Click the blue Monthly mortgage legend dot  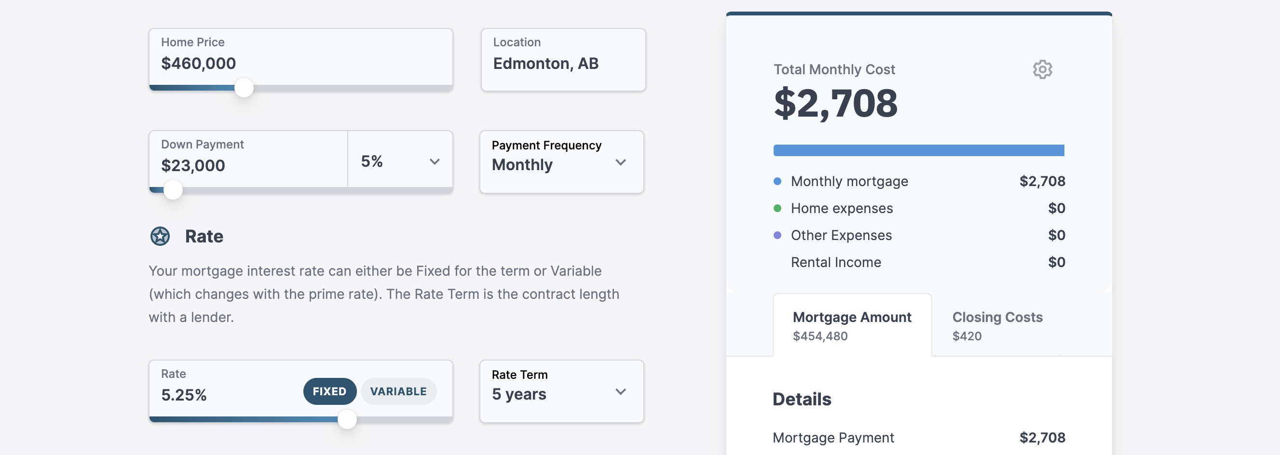click(x=777, y=181)
